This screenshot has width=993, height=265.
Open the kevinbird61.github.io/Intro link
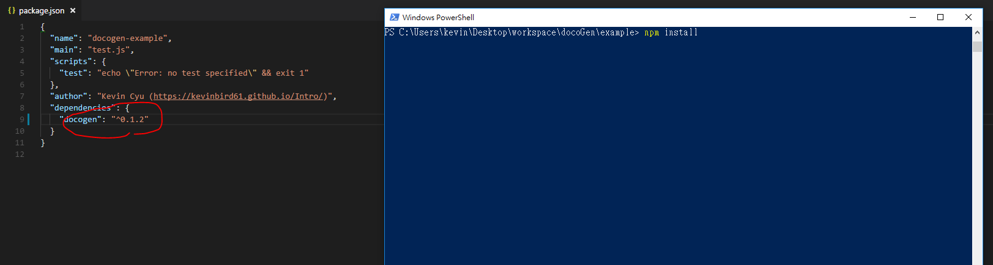[x=240, y=96]
